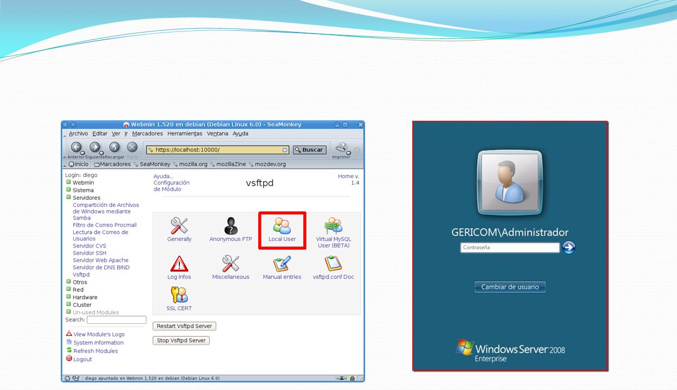
Task: Open the SSL CERT key icon
Action: (x=179, y=295)
